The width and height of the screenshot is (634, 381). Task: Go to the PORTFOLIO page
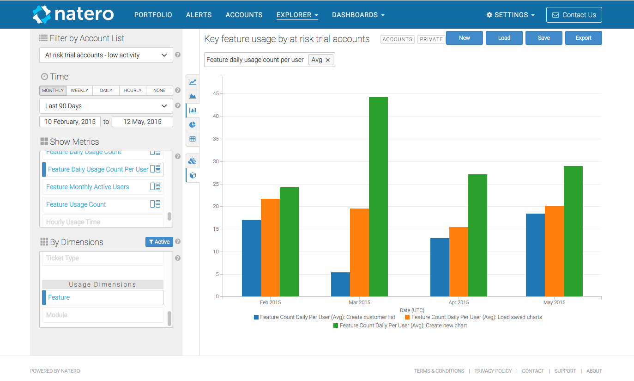153,15
